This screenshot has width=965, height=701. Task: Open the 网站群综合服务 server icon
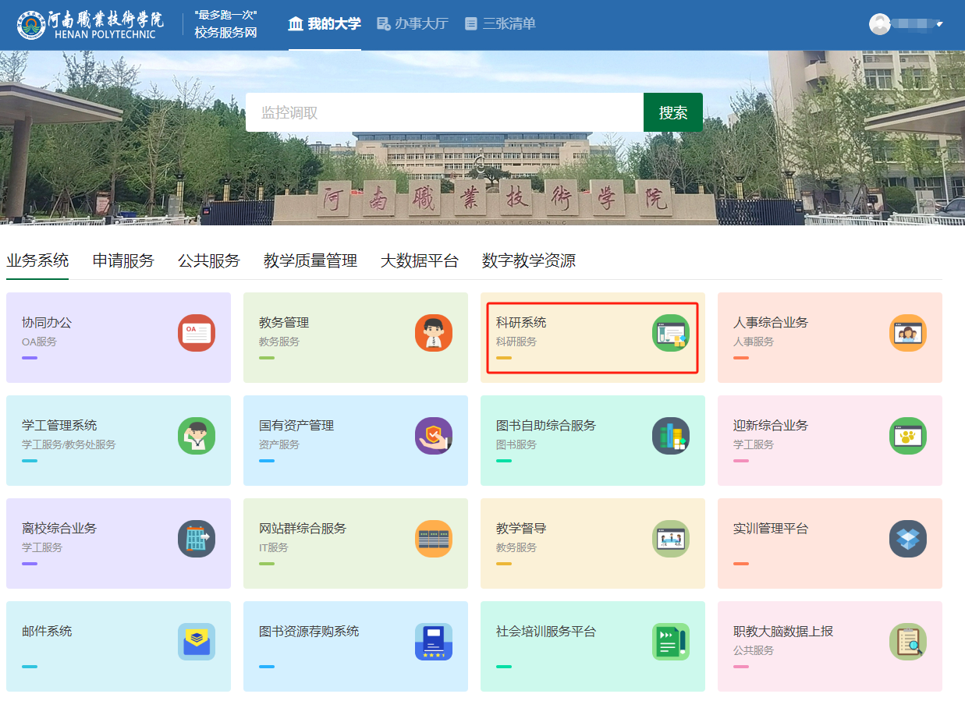pyautogui.click(x=434, y=539)
